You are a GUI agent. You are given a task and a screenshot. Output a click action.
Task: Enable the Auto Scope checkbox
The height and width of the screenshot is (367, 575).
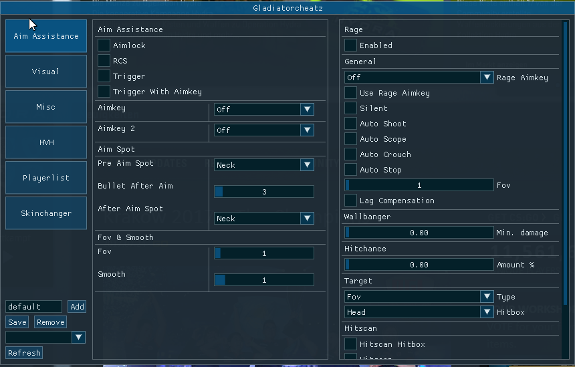[x=351, y=139]
